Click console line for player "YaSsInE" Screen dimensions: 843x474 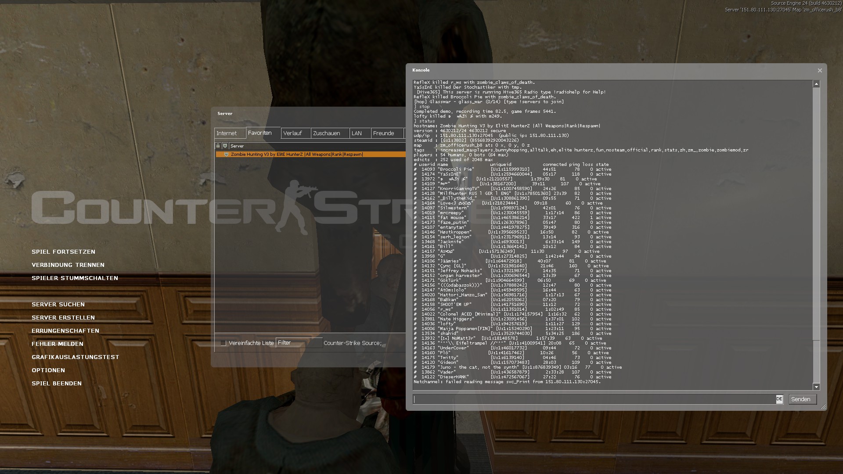512,174
